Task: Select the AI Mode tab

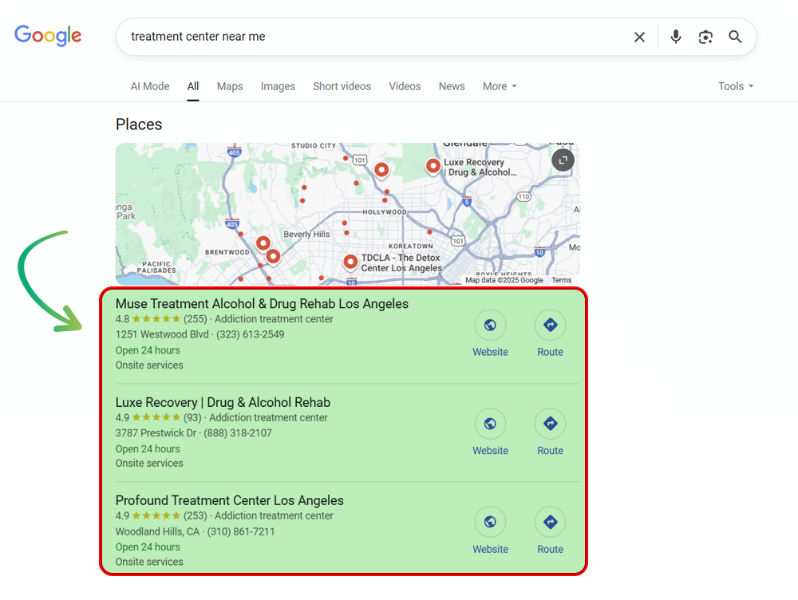Action: tap(150, 86)
